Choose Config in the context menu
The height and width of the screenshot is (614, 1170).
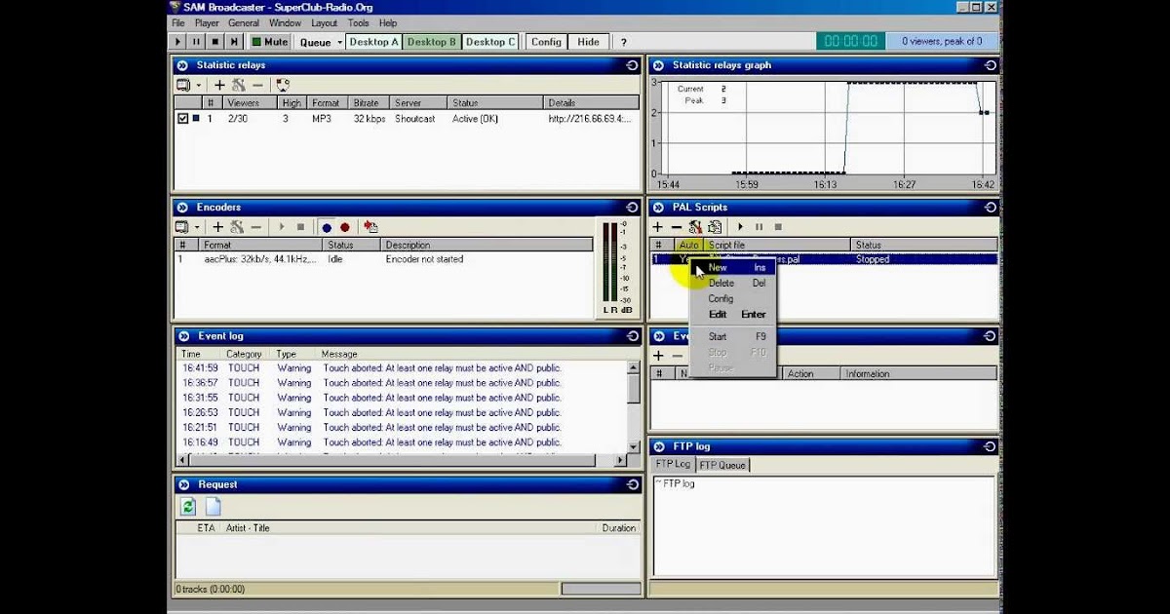coord(733,298)
